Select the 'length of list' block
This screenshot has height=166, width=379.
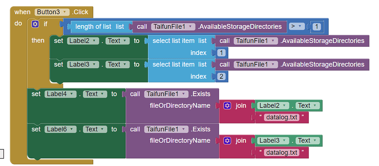tap(94, 27)
